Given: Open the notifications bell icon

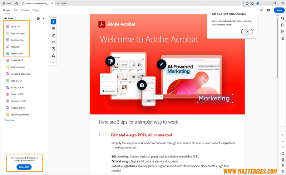Looking at the screenshot, I should pyautogui.click(x=252, y=3).
